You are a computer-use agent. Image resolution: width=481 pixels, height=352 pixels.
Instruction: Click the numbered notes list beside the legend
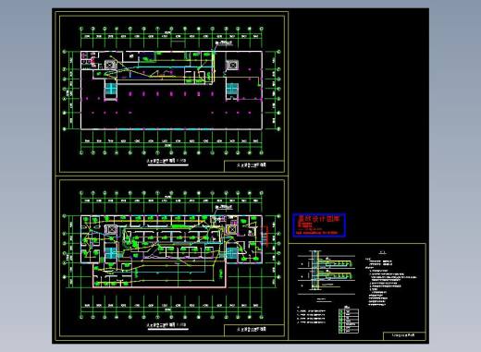pos(312,315)
